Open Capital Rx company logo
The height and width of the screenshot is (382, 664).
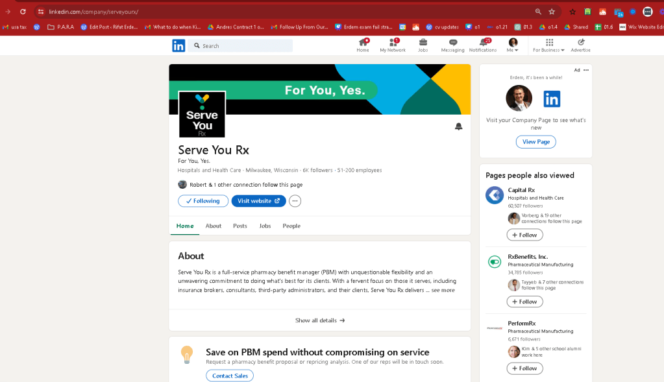[x=495, y=195]
